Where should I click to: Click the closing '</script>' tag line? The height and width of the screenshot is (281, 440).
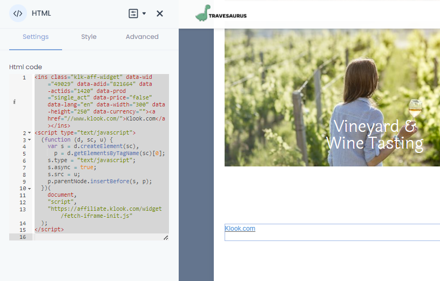point(49,229)
